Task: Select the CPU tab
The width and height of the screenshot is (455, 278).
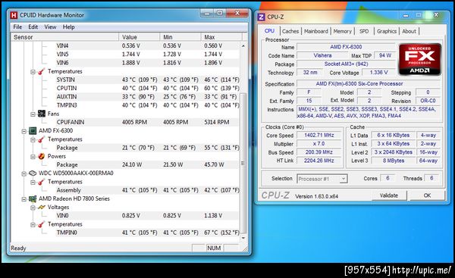Action: pos(269,30)
